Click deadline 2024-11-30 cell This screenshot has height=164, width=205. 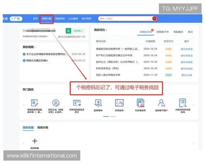point(150,75)
